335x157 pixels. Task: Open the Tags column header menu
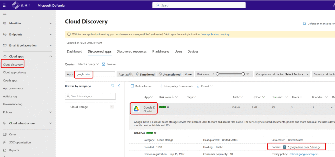click(192, 97)
